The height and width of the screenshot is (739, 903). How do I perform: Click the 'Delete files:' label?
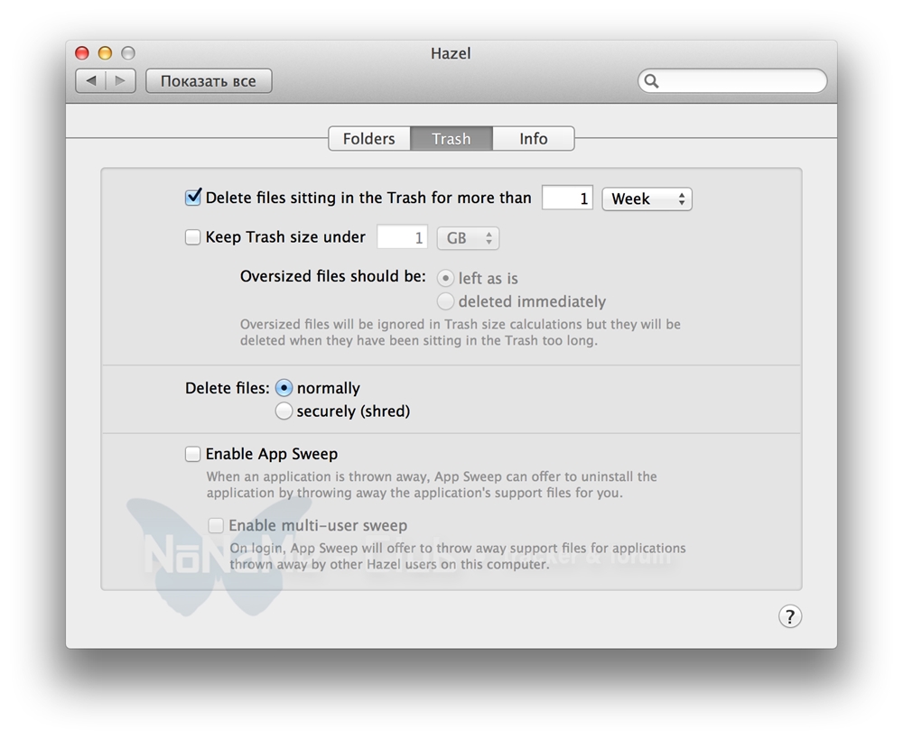[227, 389]
